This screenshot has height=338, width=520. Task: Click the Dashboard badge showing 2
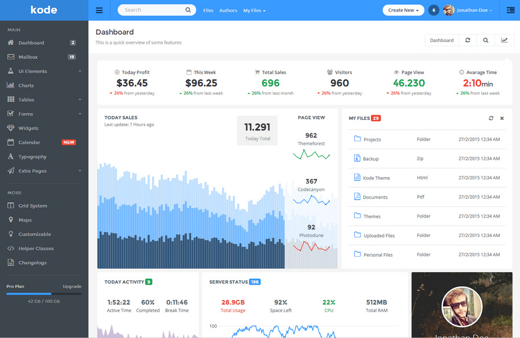[x=73, y=43]
